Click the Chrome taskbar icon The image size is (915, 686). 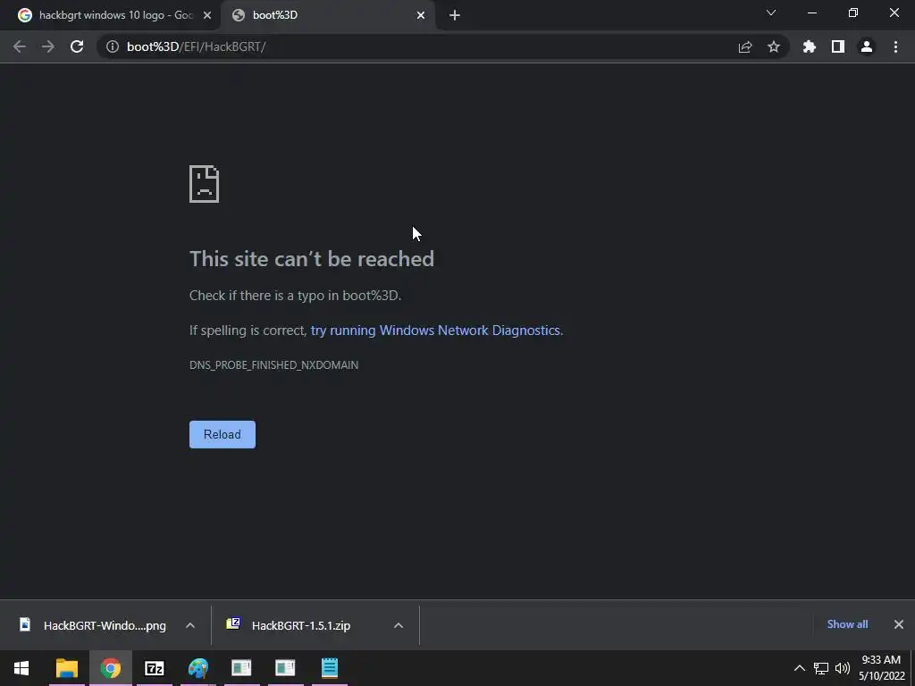point(110,668)
